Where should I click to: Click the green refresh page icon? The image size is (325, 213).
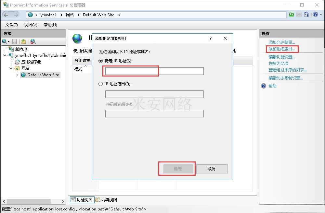(292, 15)
